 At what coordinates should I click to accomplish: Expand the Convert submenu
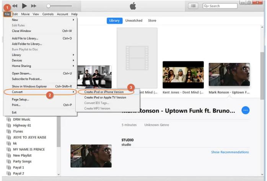point(40,92)
